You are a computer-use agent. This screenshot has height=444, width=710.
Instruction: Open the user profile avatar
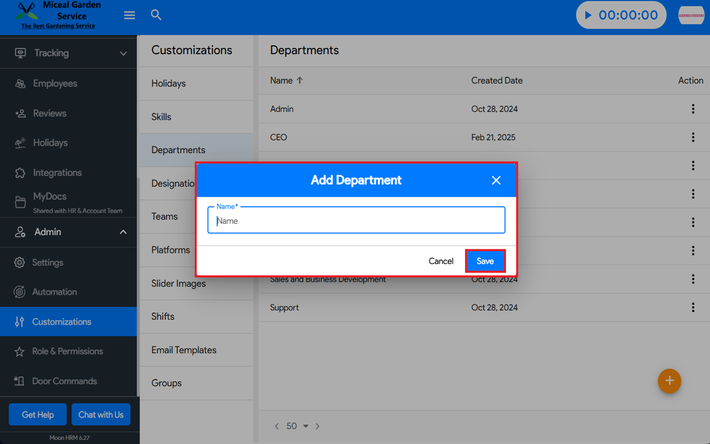tap(691, 15)
